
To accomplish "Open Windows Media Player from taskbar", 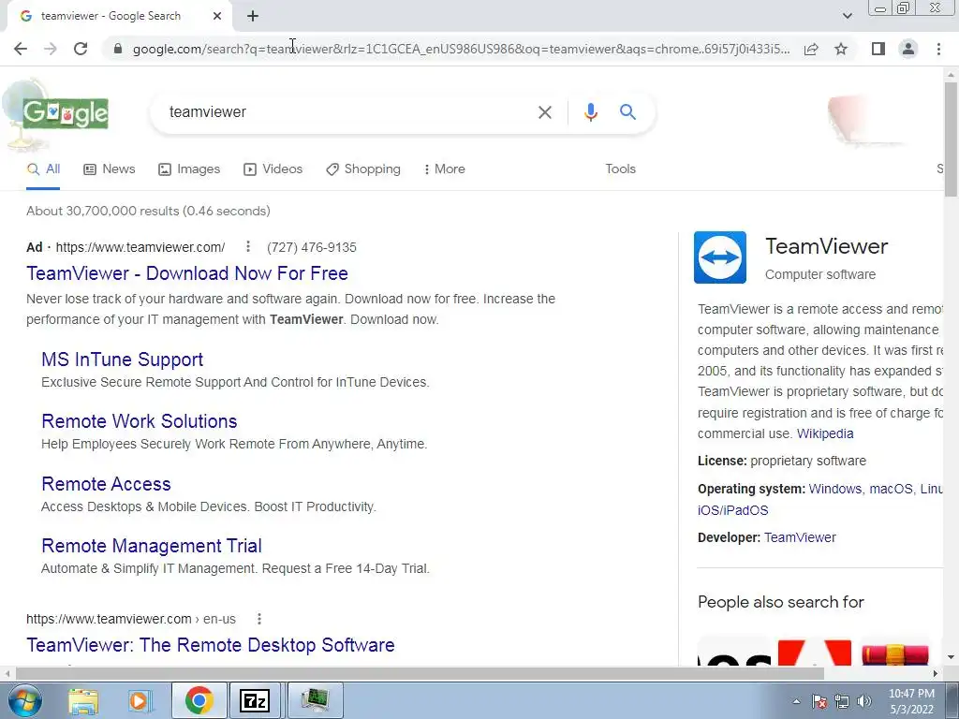I will [140, 700].
